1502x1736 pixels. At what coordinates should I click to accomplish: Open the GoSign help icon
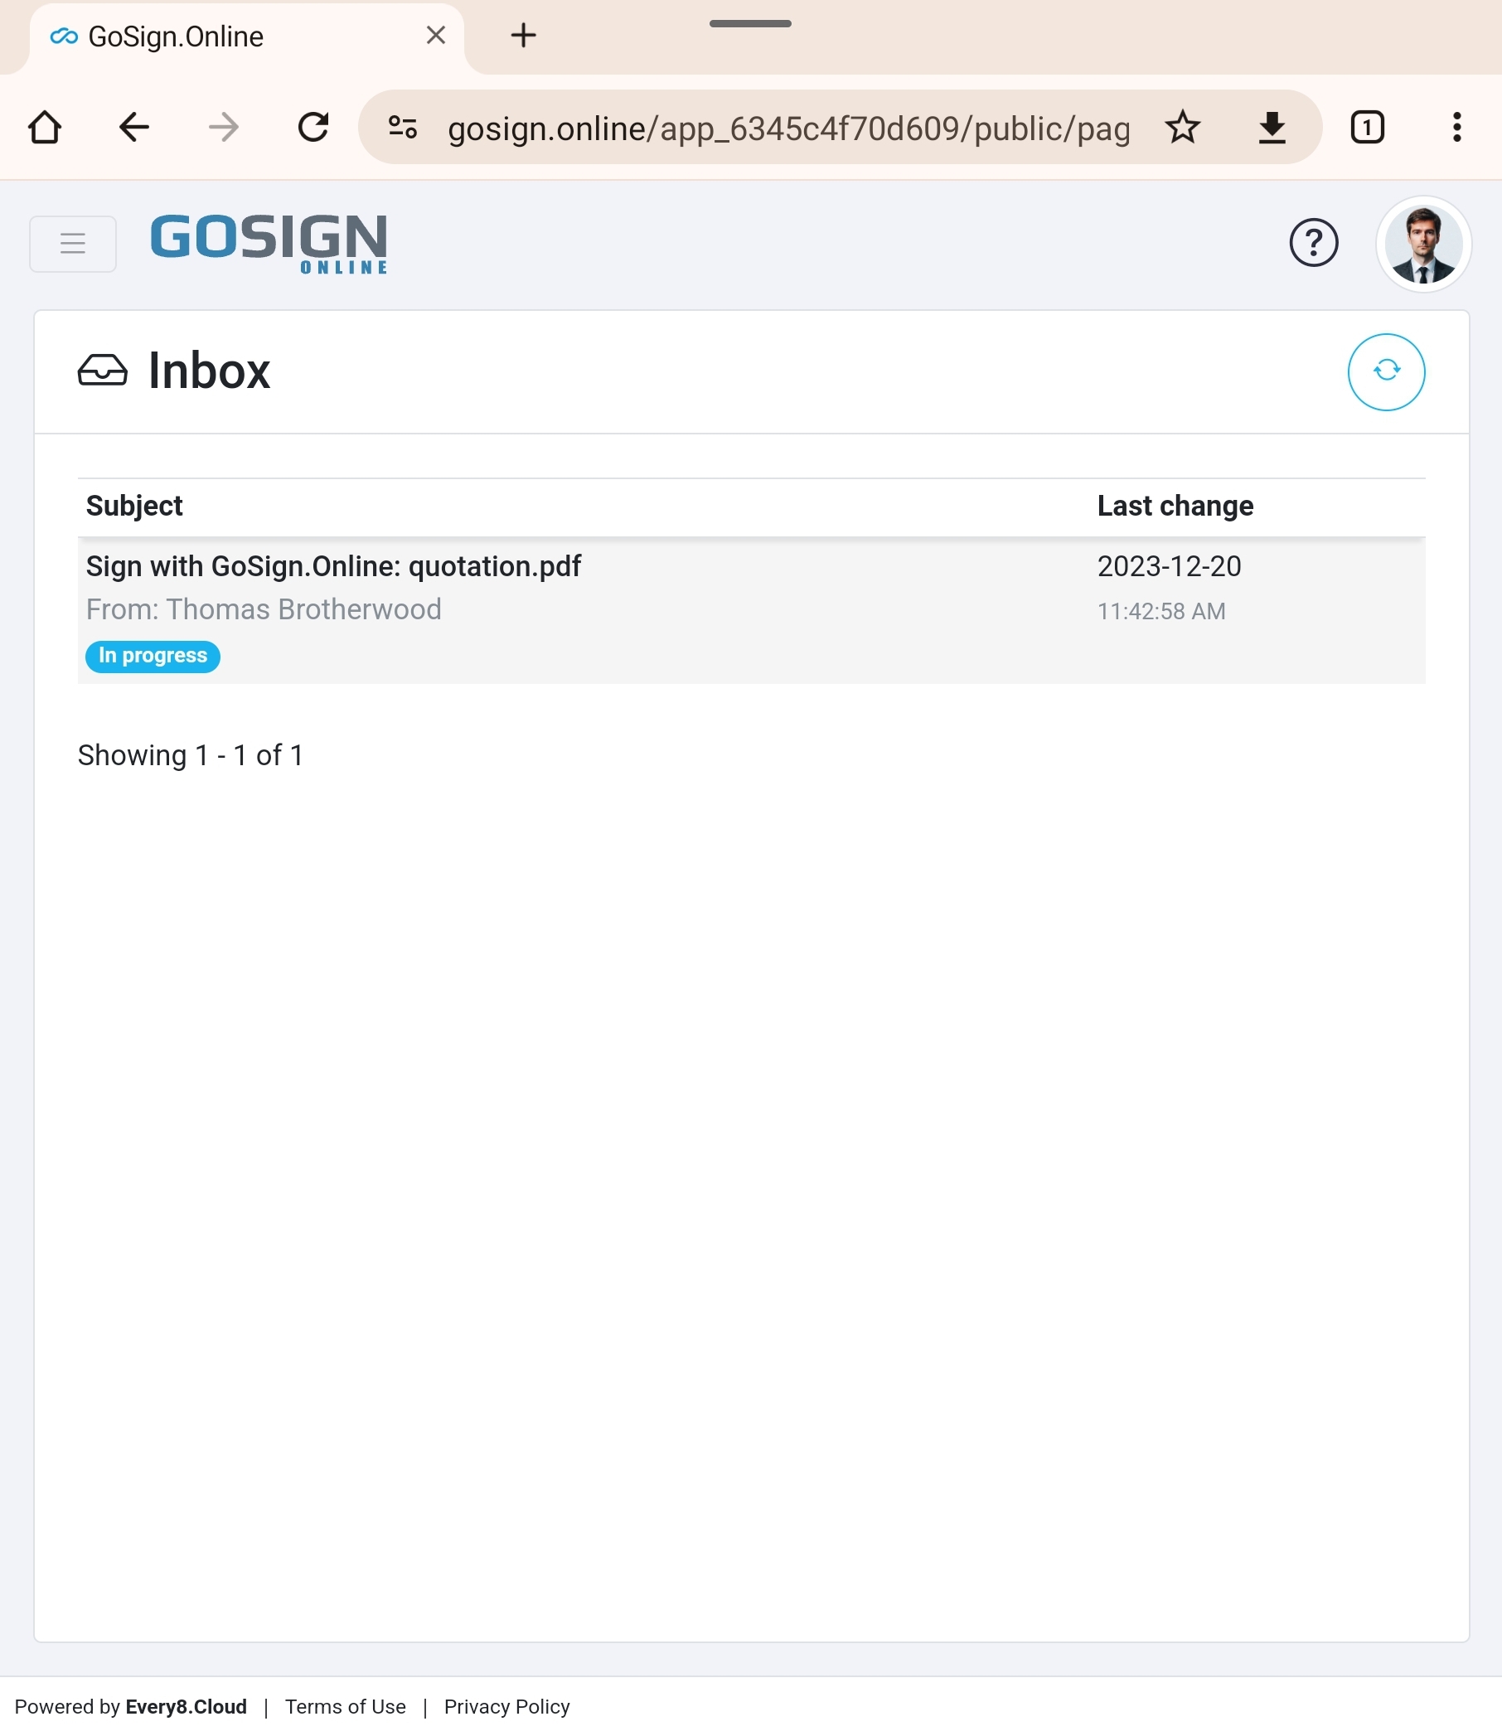click(1313, 243)
